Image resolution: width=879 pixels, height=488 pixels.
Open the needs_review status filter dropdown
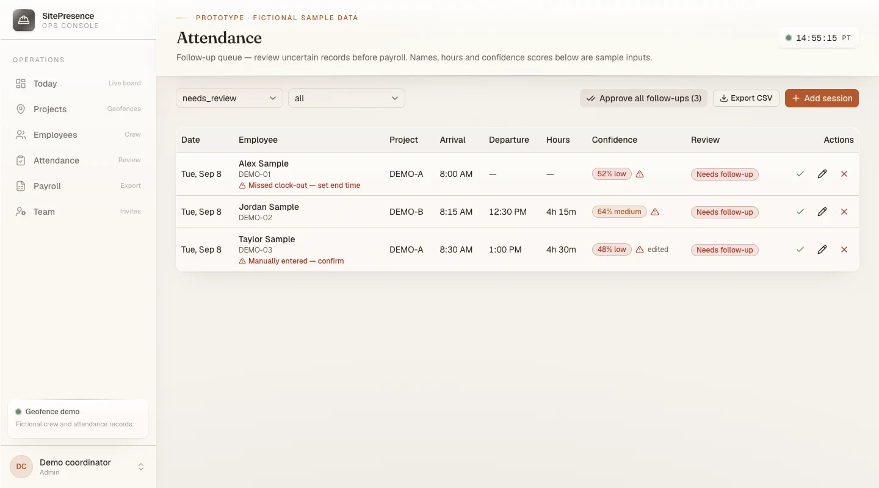tap(230, 98)
